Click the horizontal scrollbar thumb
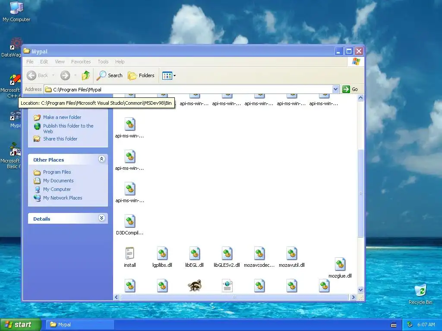The width and height of the screenshot is (442, 331). click(234, 297)
